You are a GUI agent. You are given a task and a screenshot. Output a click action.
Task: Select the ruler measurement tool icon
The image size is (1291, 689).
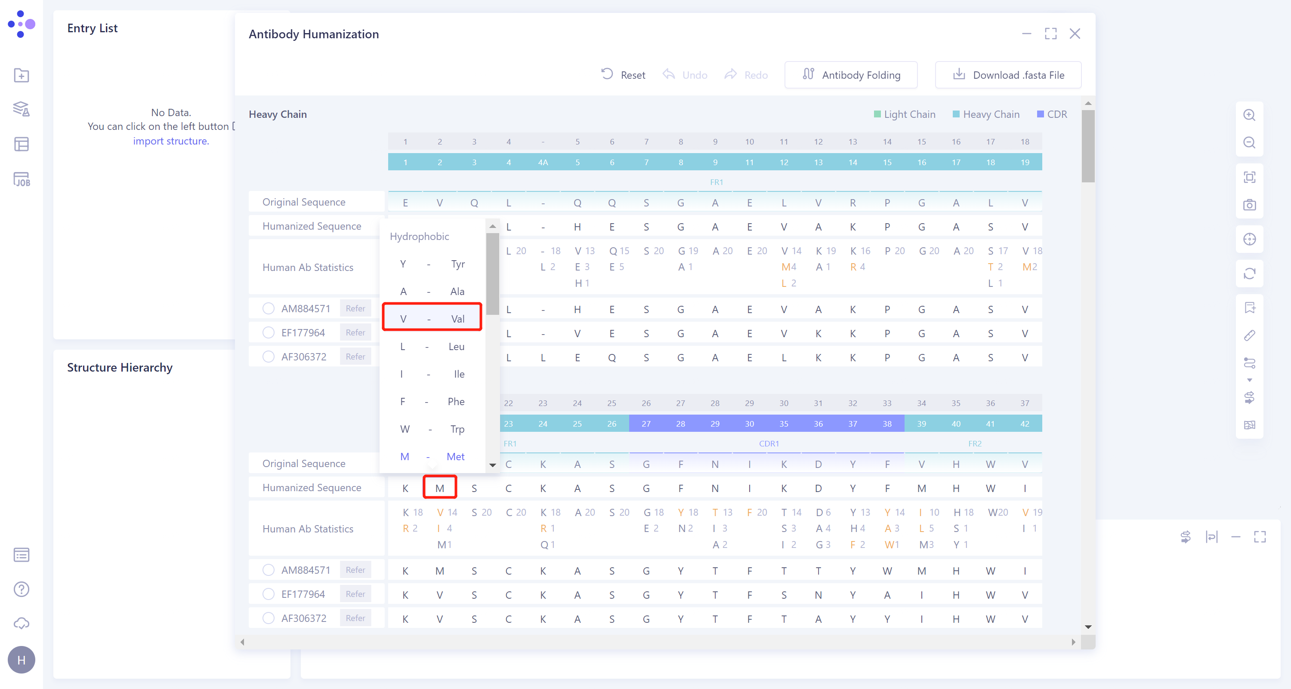(1249, 335)
